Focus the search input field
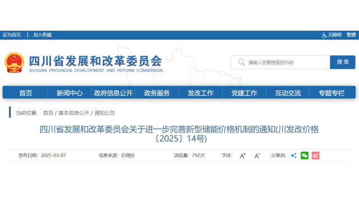The height and width of the screenshot is (201, 359). click(280, 62)
